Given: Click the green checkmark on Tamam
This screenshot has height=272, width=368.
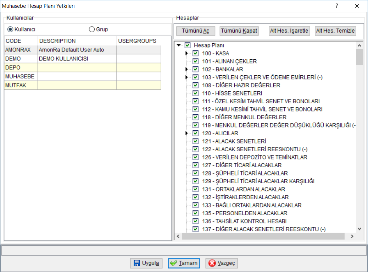Looking at the screenshot, I should 173,263.
